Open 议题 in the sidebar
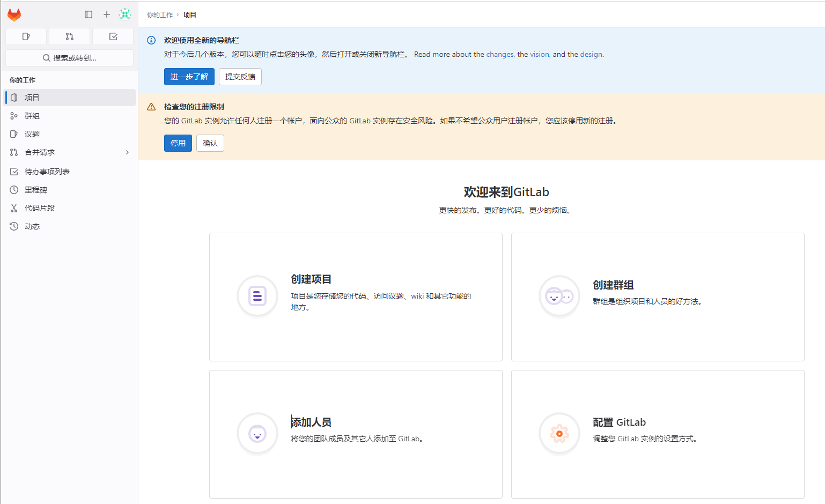 (x=70, y=134)
